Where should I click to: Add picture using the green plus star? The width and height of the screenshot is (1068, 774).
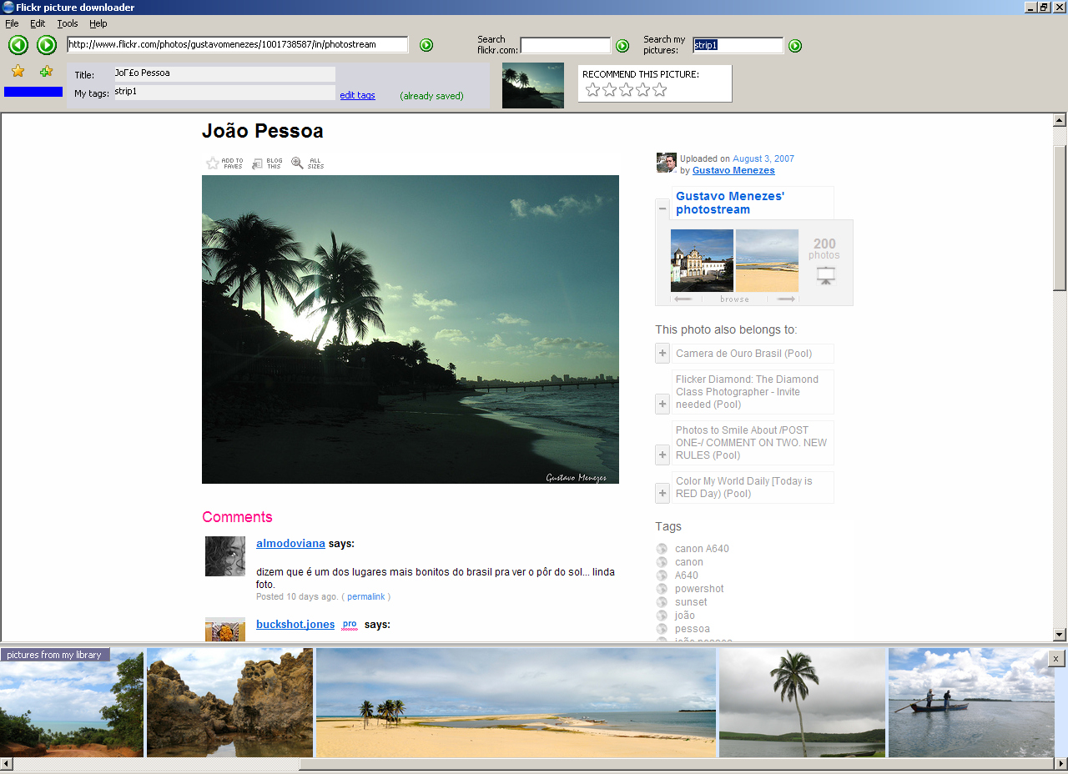[x=47, y=72]
